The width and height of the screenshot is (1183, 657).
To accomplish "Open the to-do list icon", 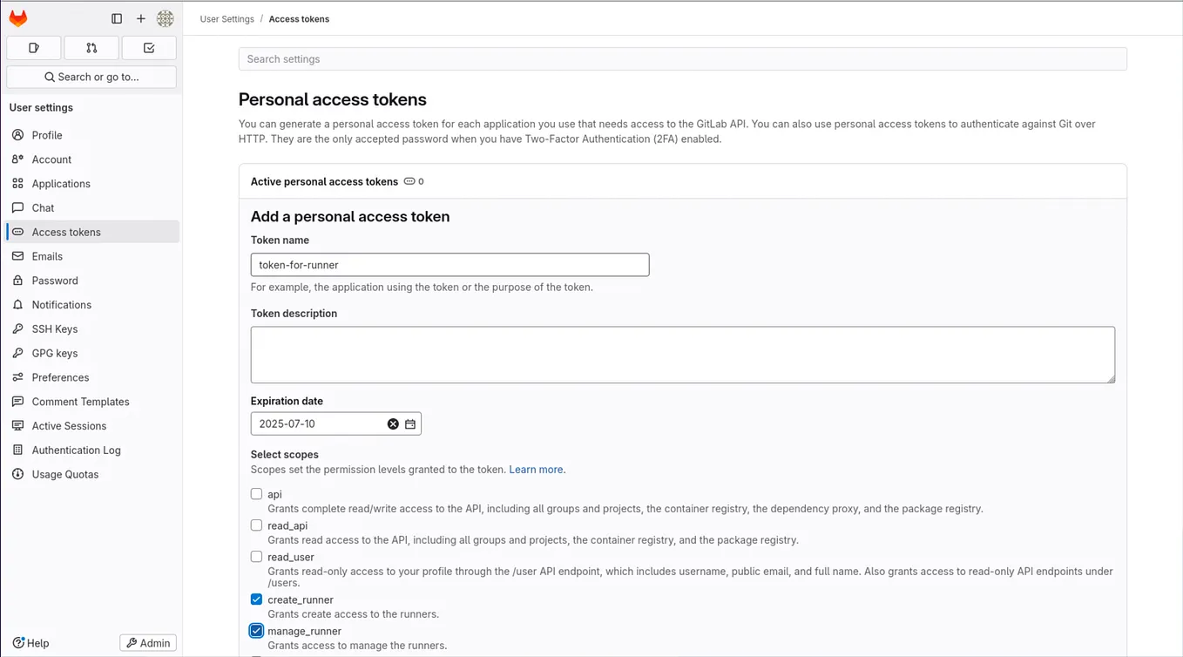I will (x=148, y=47).
